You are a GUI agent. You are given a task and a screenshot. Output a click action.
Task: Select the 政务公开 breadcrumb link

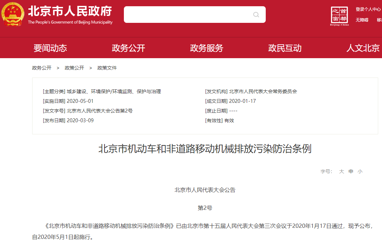[x=41, y=68]
